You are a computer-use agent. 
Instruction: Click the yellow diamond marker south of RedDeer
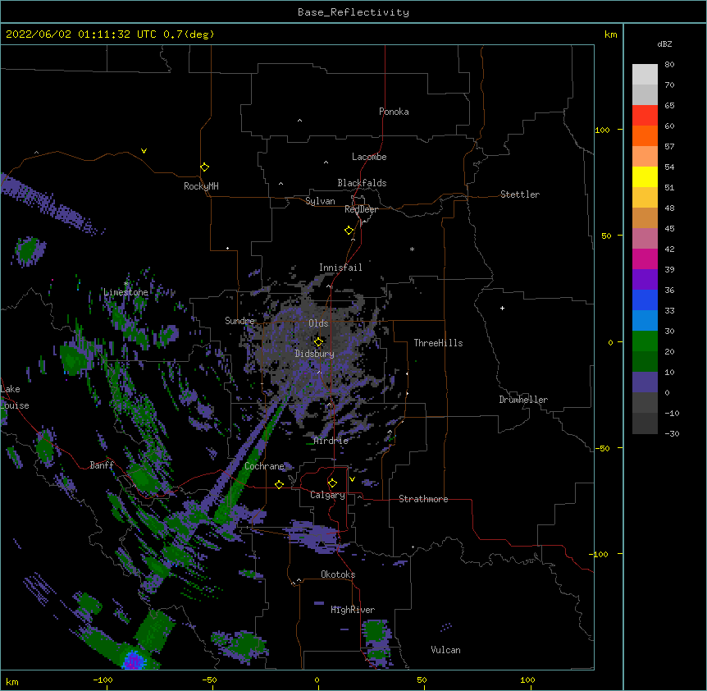pos(349,231)
